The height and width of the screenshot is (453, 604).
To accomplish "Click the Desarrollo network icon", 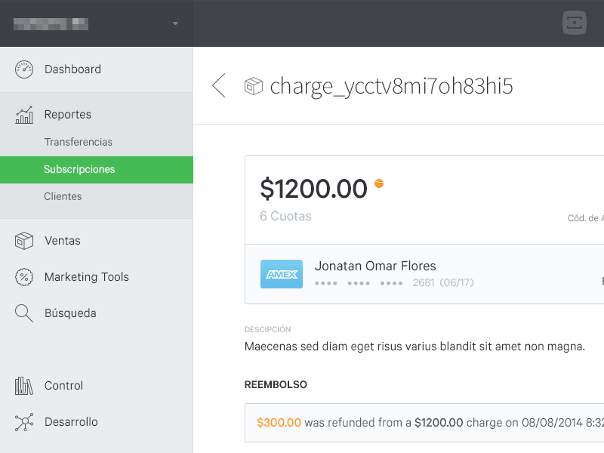I will coord(24,422).
